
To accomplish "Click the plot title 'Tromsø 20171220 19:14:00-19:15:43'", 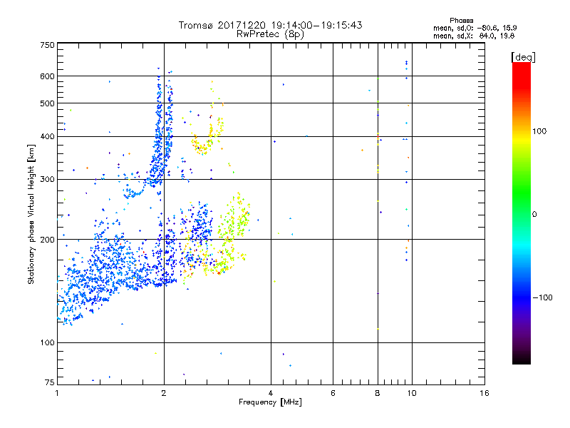I will 270,25.
